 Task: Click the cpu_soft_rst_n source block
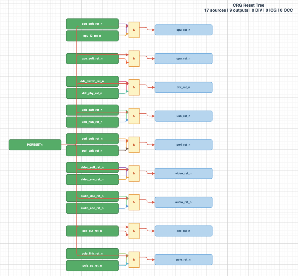click(92, 24)
